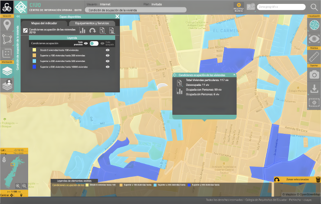The width and height of the screenshot is (321, 204).
Task: Select the Mapas del indicador tab
Action: pos(44,23)
